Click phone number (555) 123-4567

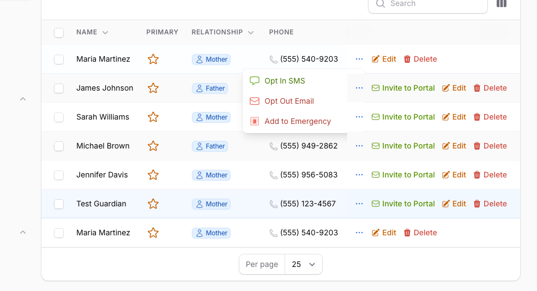(308, 204)
